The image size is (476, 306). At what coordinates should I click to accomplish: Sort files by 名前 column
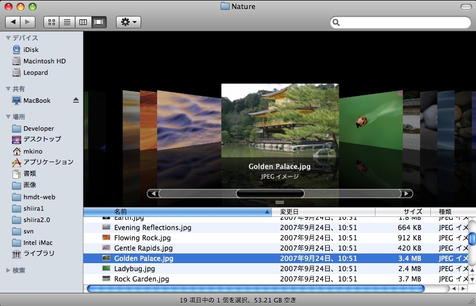tap(177, 212)
